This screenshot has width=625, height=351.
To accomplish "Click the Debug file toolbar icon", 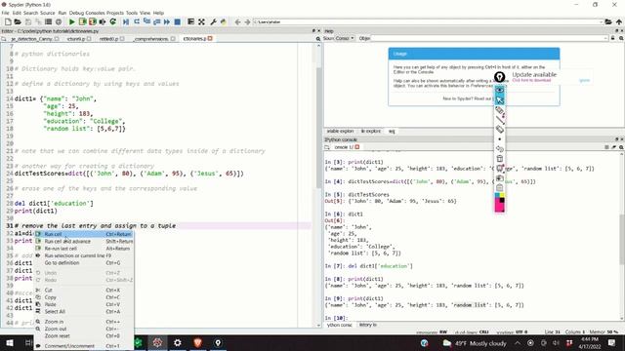I will pyautogui.click(x=126, y=21).
